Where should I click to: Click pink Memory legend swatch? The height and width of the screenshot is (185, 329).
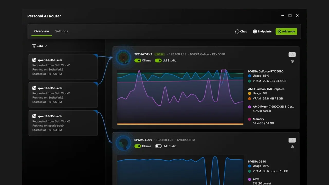click(250, 119)
